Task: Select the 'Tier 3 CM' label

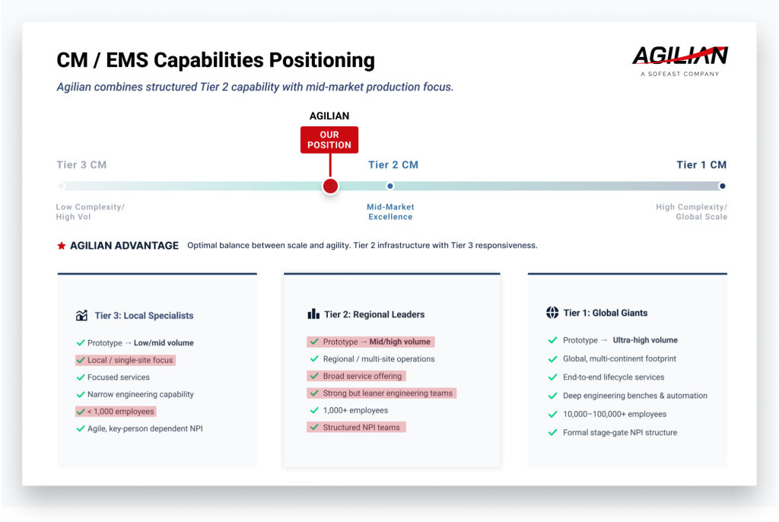Action: tap(81, 164)
